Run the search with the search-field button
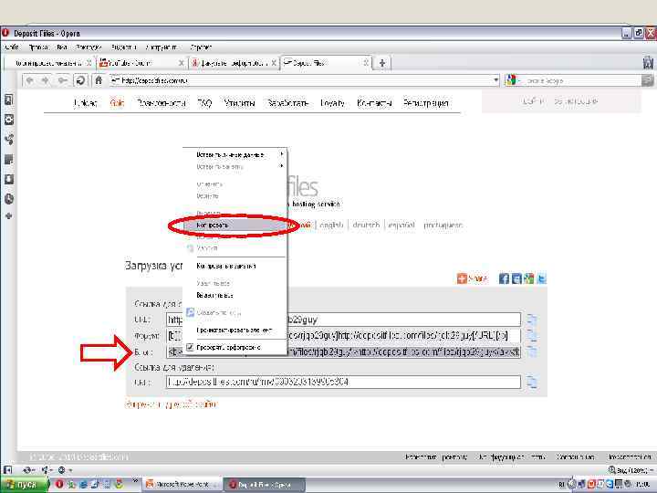 coord(647,80)
